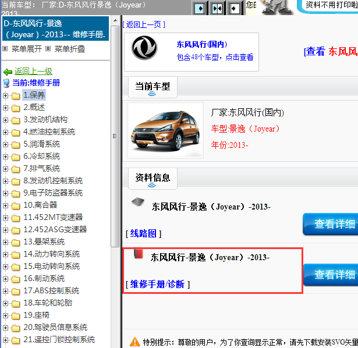Expand the 11.452MT变速器 tree node
The image size is (358, 348).
5,218
